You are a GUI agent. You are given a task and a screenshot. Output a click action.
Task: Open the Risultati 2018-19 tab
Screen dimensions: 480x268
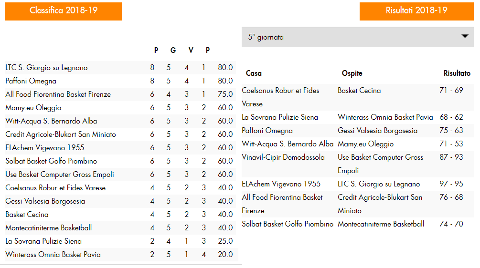click(416, 11)
